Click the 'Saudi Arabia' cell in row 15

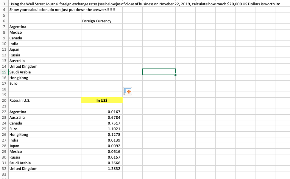point(45,72)
